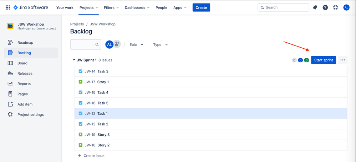Click the add people avatar icon
Screen dimensions: 356x162
117,44
